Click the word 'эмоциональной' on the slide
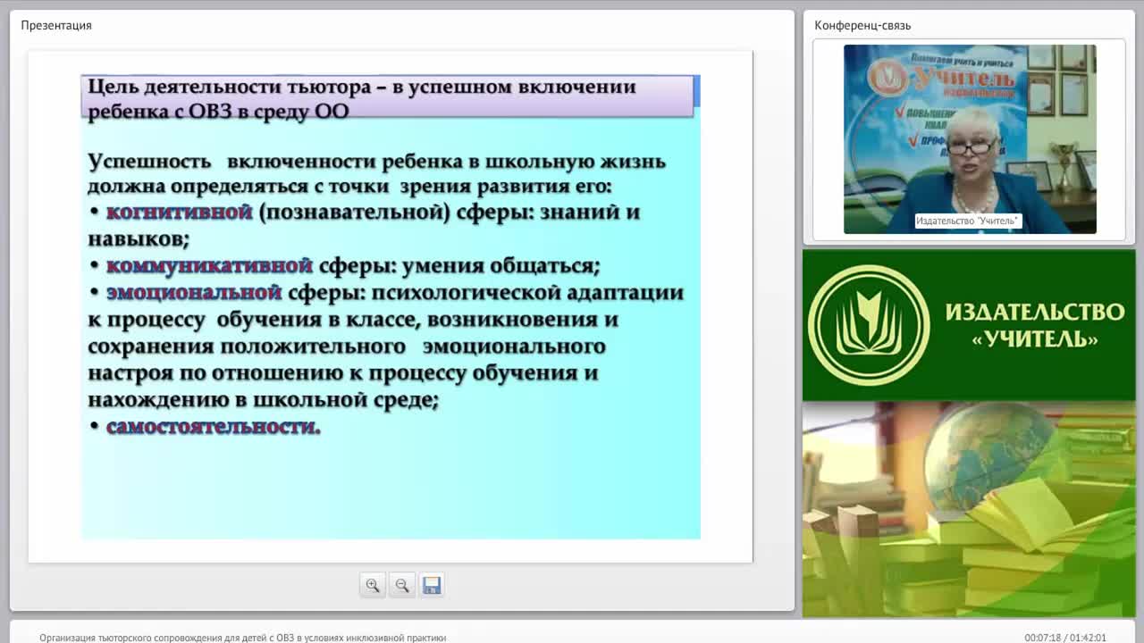Image resolution: width=1144 pixels, height=643 pixels. [194, 293]
